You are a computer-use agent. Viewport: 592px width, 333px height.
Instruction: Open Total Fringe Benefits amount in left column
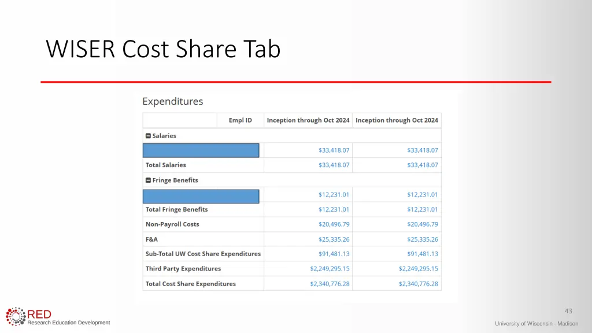(x=334, y=210)
